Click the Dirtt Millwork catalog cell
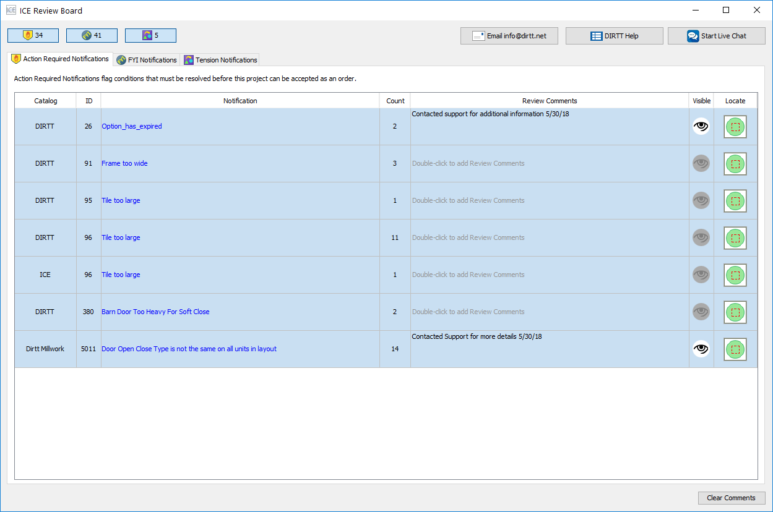The height and width of the screenshot is (512, 773). pos(45,349)
